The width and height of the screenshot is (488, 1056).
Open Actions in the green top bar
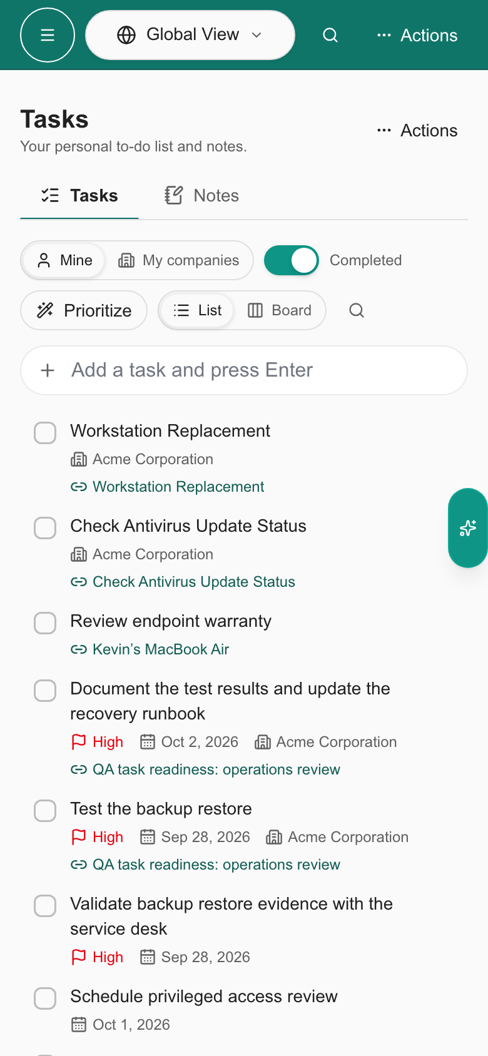417,35
